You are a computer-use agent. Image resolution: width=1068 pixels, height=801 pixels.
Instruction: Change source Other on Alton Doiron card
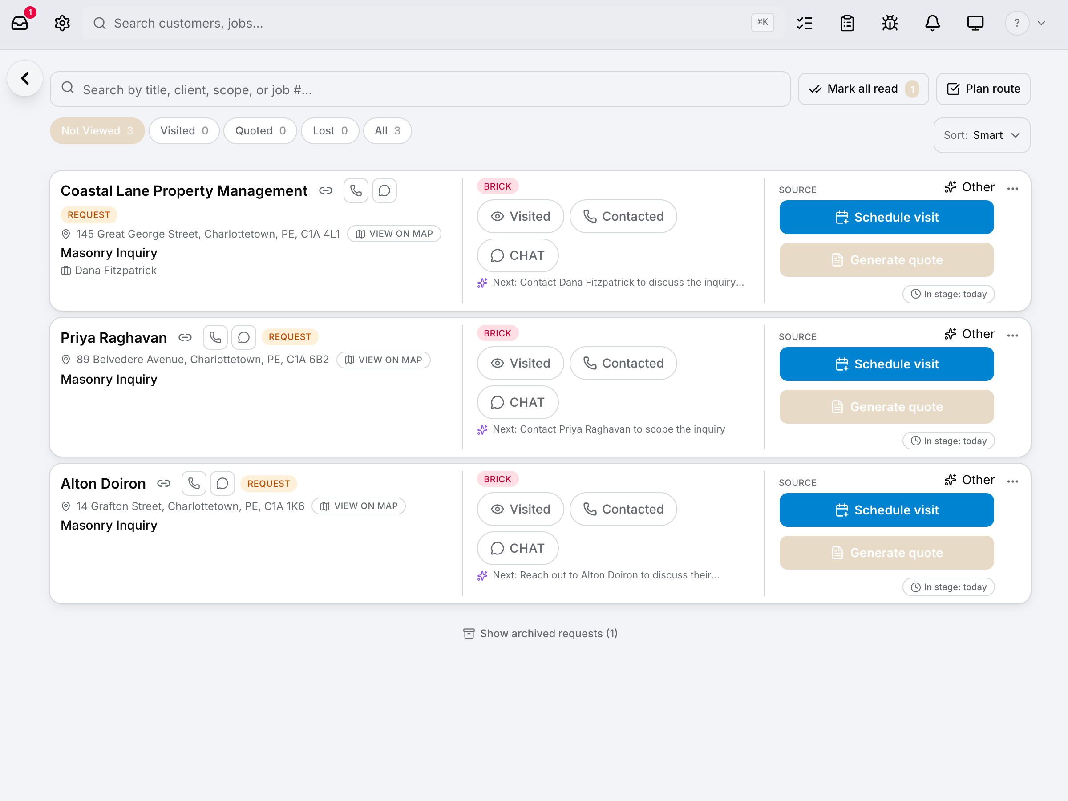970,479
